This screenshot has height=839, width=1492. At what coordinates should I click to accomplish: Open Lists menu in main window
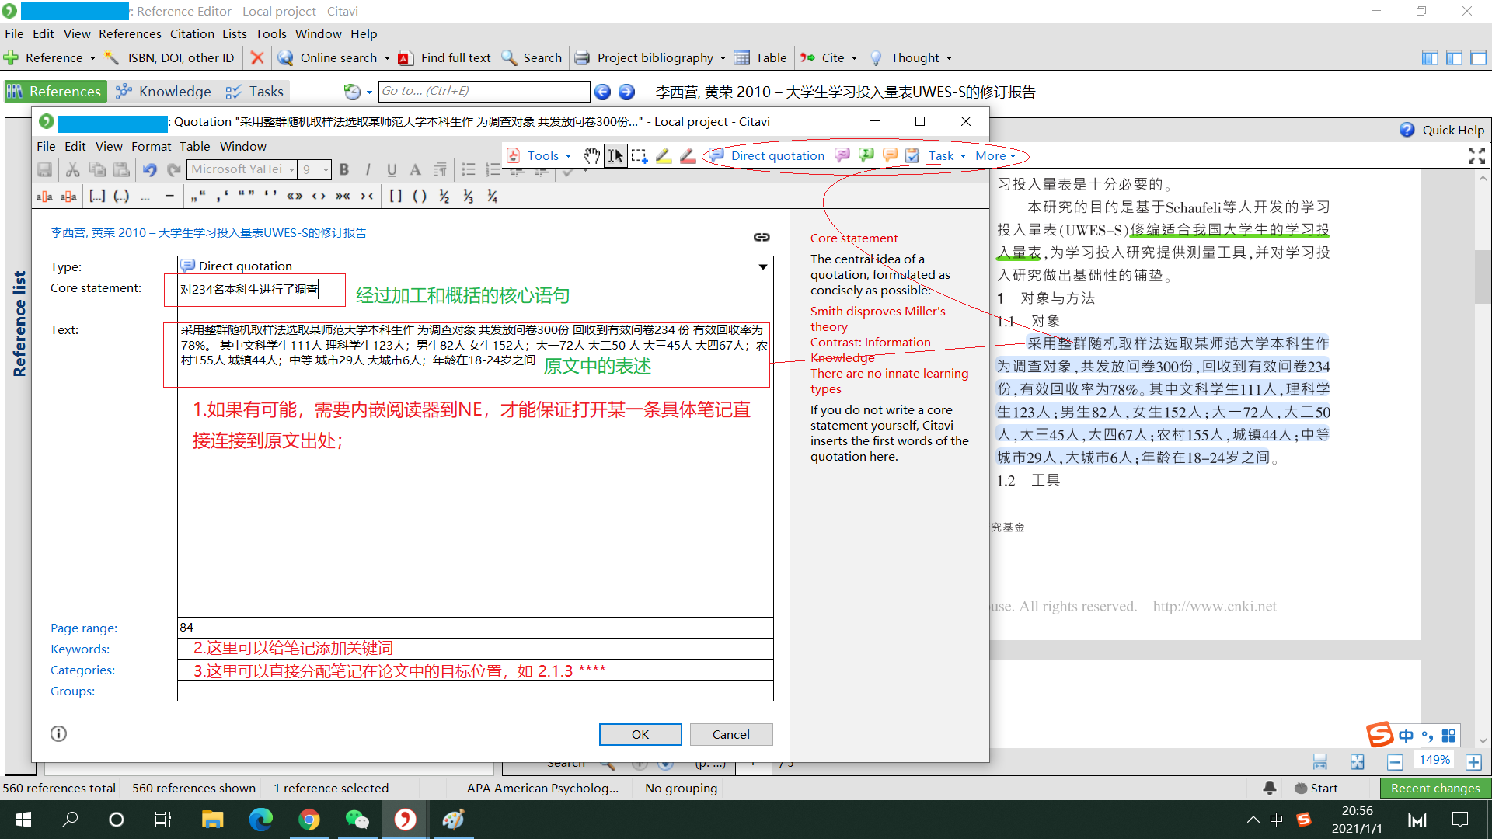pos(234,33)
